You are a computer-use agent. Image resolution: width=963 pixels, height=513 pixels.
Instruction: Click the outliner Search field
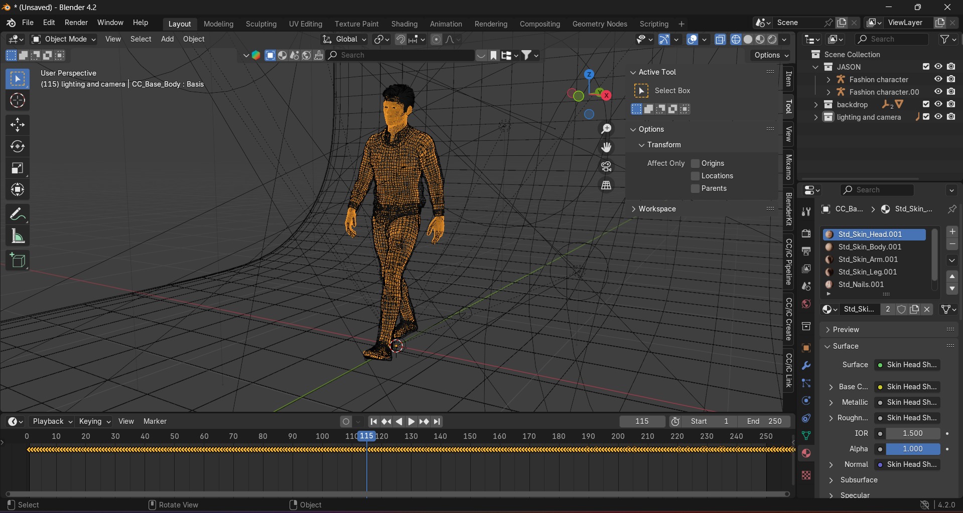tap(892, 39)
